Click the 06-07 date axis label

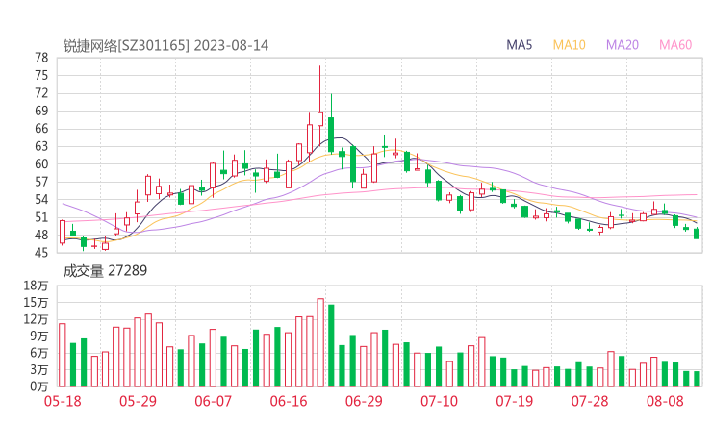213,401
